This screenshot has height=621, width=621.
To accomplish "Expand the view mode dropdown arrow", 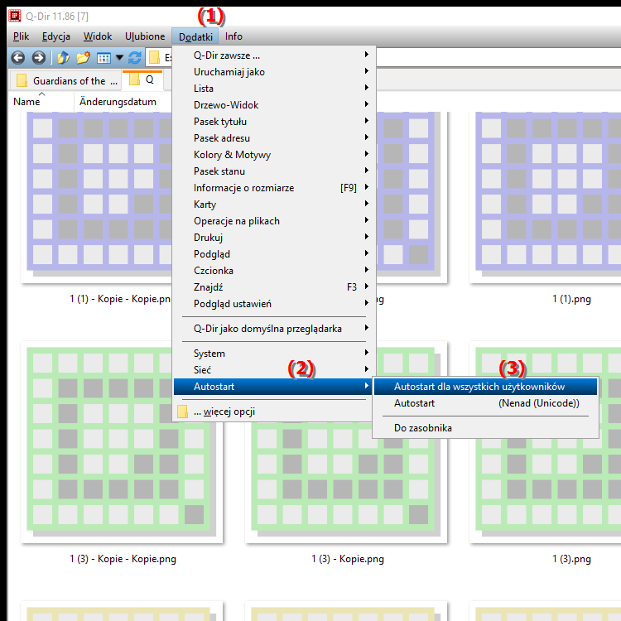I will 119,58.
